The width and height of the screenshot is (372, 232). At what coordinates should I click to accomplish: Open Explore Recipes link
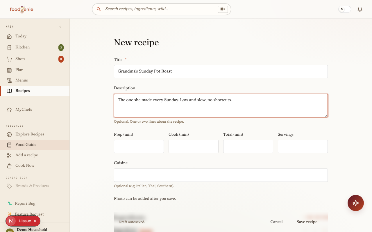click(35, 134)
